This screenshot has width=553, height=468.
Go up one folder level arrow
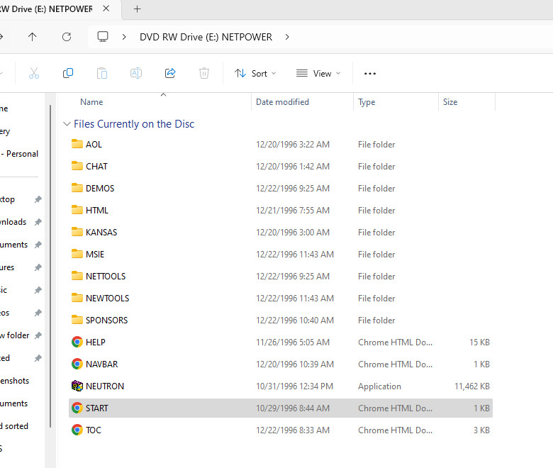pyautogui.click(x=33, y=37)
